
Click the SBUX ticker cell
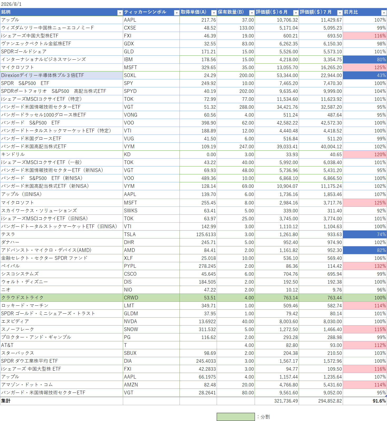coord(151,353)
